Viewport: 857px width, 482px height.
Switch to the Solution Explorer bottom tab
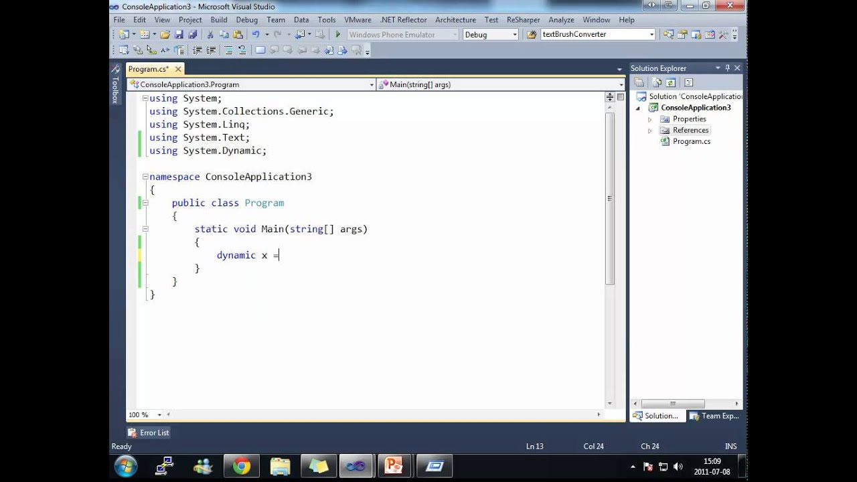click(656, 416)
